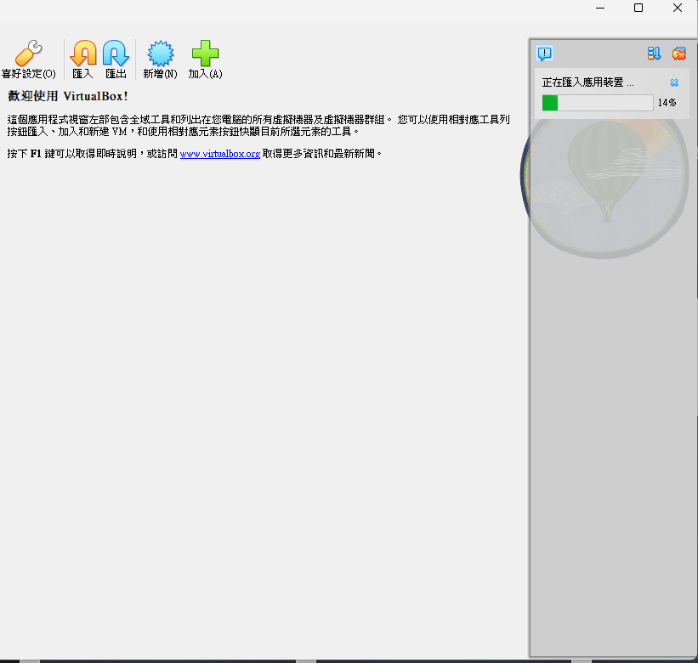Close the VirtualBox window
698x663 pixels.
(x=677, y=8)
